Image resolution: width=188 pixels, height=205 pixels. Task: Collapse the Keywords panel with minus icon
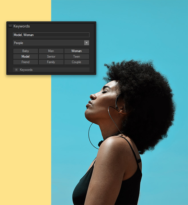coord(10,26)
